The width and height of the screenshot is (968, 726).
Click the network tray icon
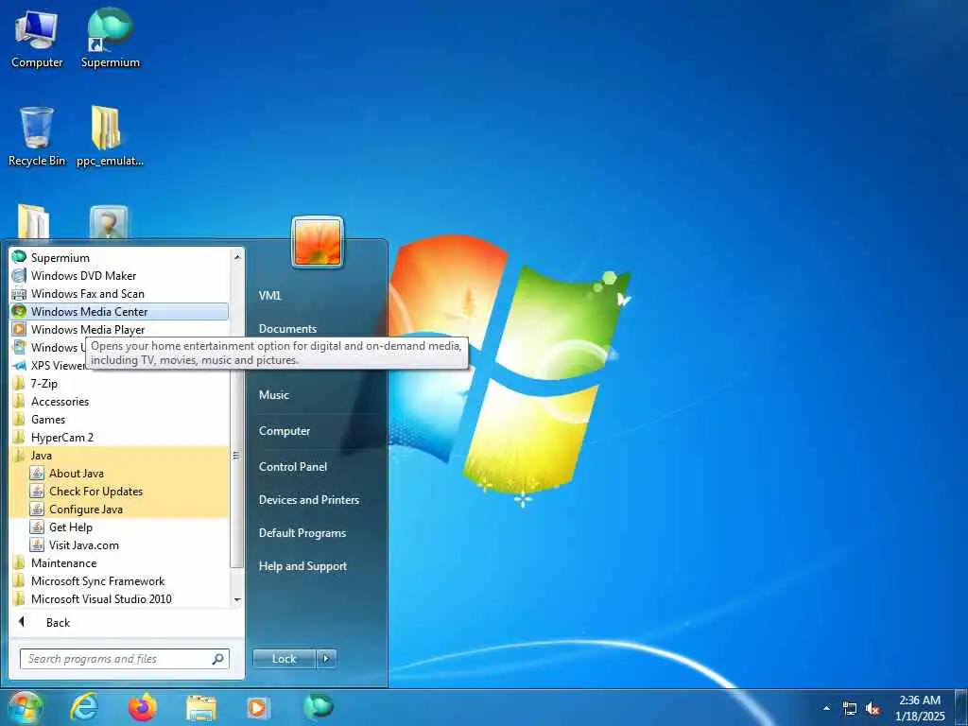coord(850,709)
